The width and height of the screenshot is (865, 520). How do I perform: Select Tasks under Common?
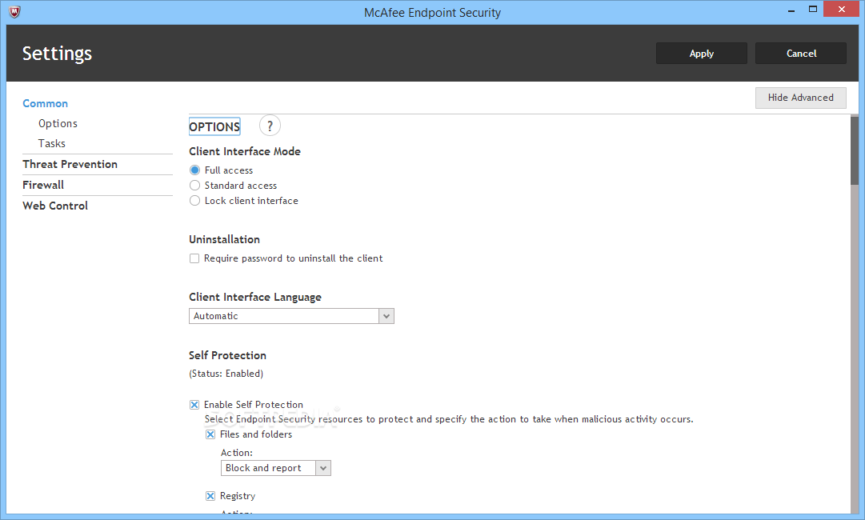click(52, 143)
